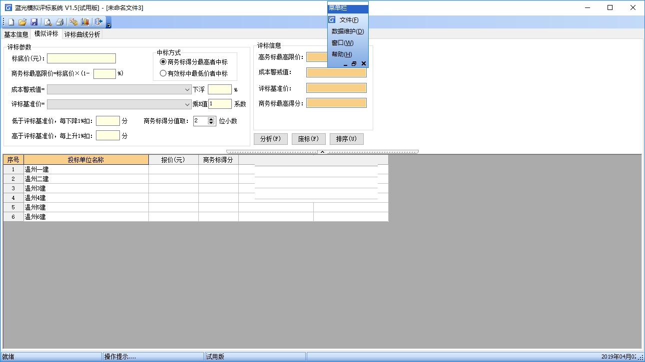Click the 每下降1%扣 points input field
645x362 pixels.
108,121
